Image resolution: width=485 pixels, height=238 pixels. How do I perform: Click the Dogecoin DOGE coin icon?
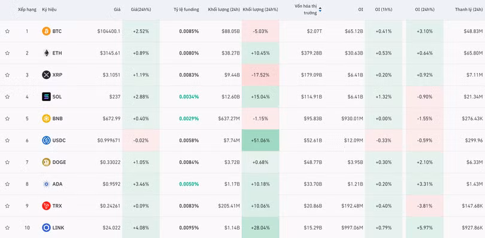46,162
